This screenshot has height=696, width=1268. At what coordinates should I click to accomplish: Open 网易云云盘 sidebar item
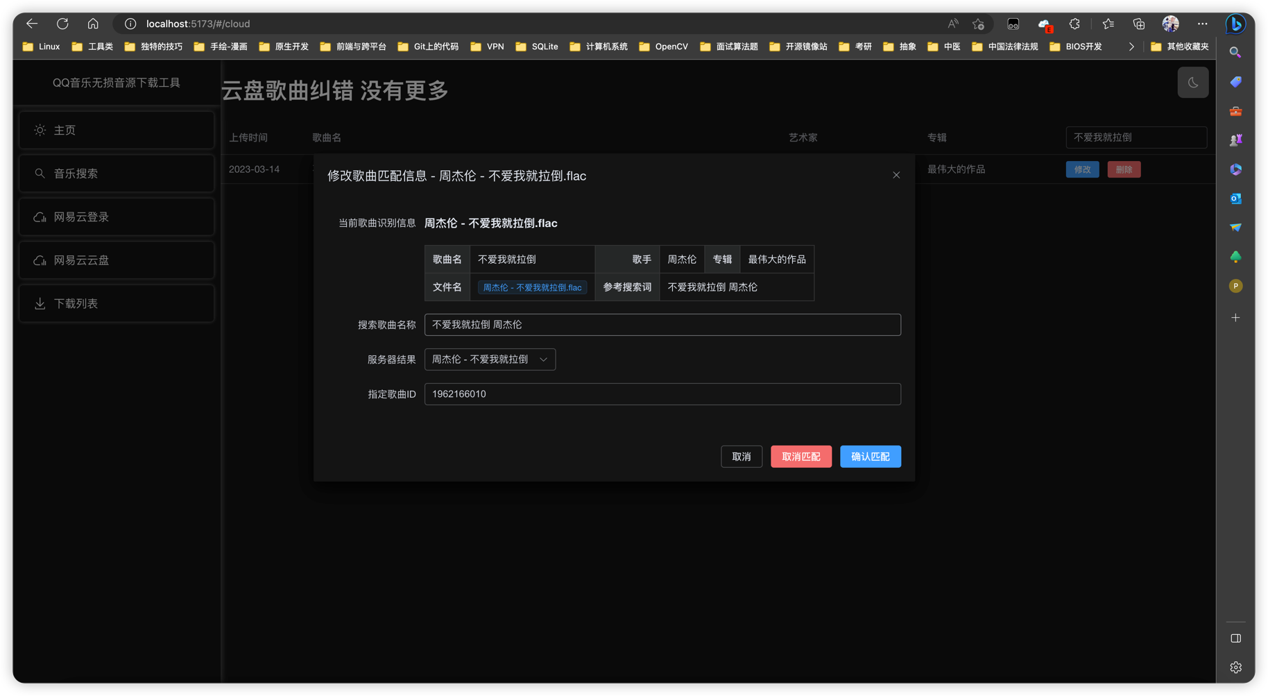[117, 260]
